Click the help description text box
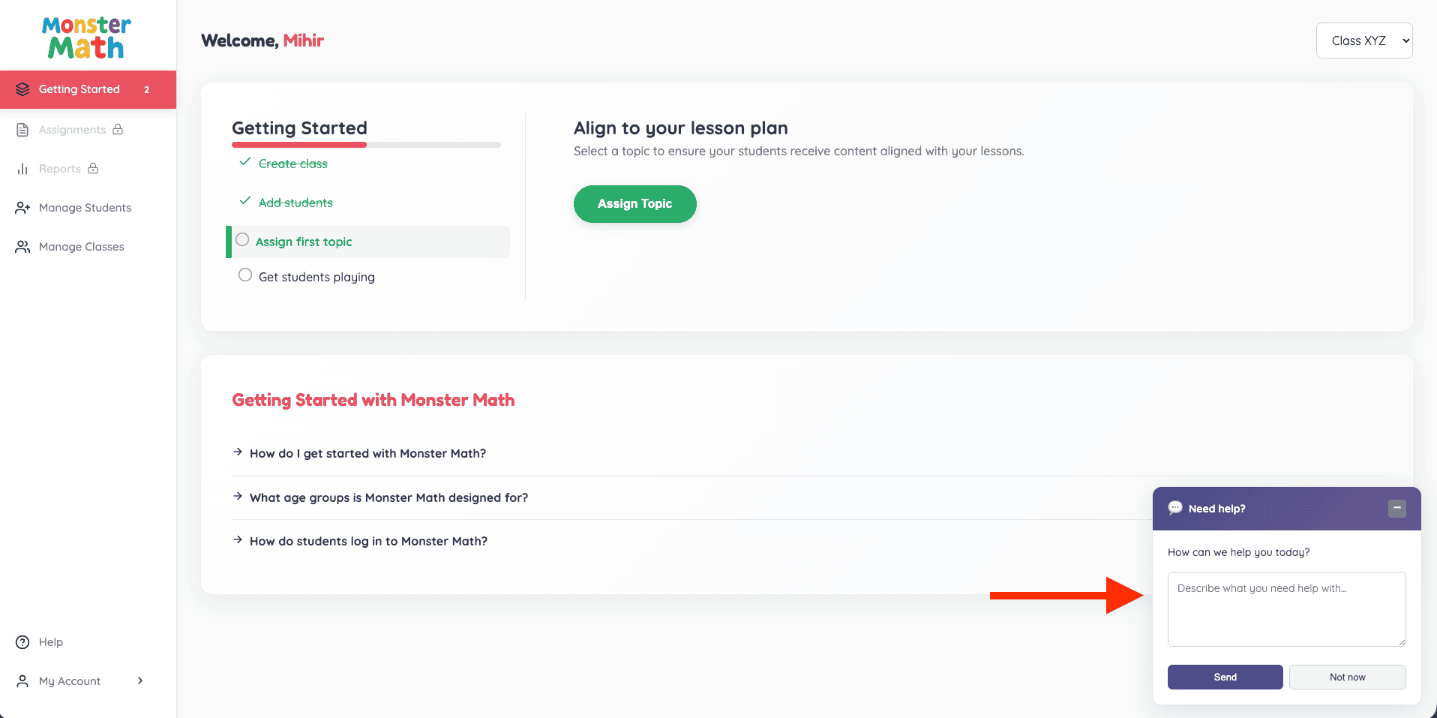Image resolution: width=1437 pixels, height=718 pixels. point(1286,608)
